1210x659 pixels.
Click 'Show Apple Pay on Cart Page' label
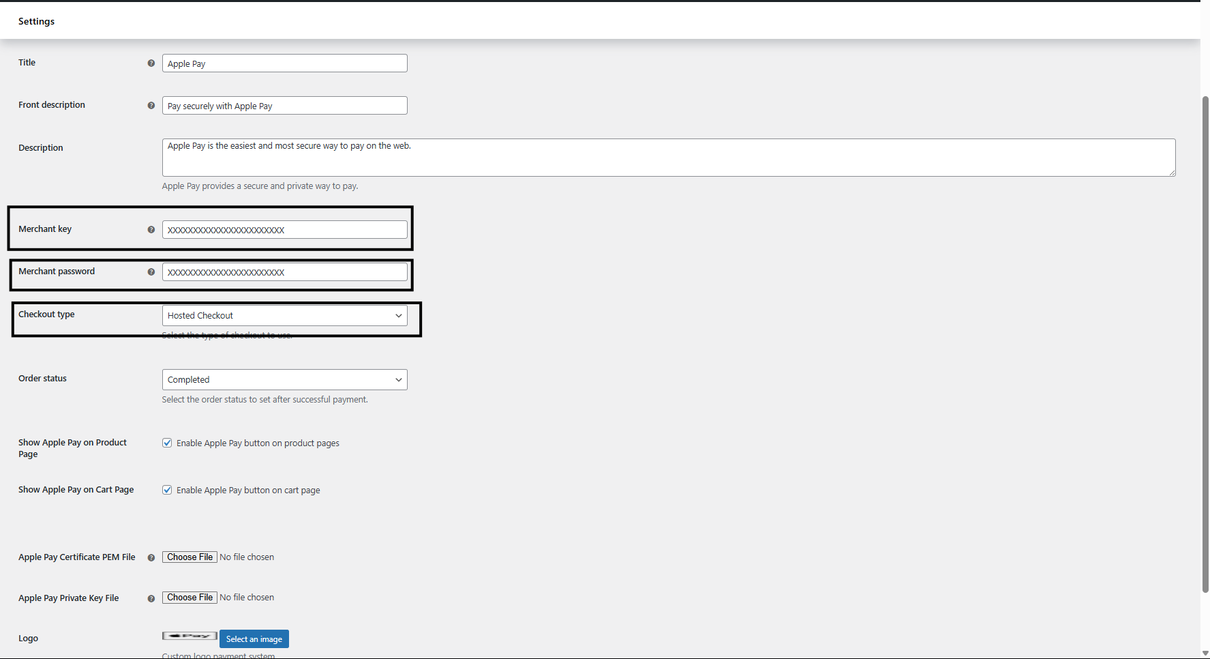click(x=76, y=489)
